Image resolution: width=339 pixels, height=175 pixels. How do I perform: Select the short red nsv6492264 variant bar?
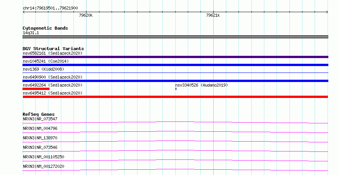pyautogui.click(x=36, y=89)
